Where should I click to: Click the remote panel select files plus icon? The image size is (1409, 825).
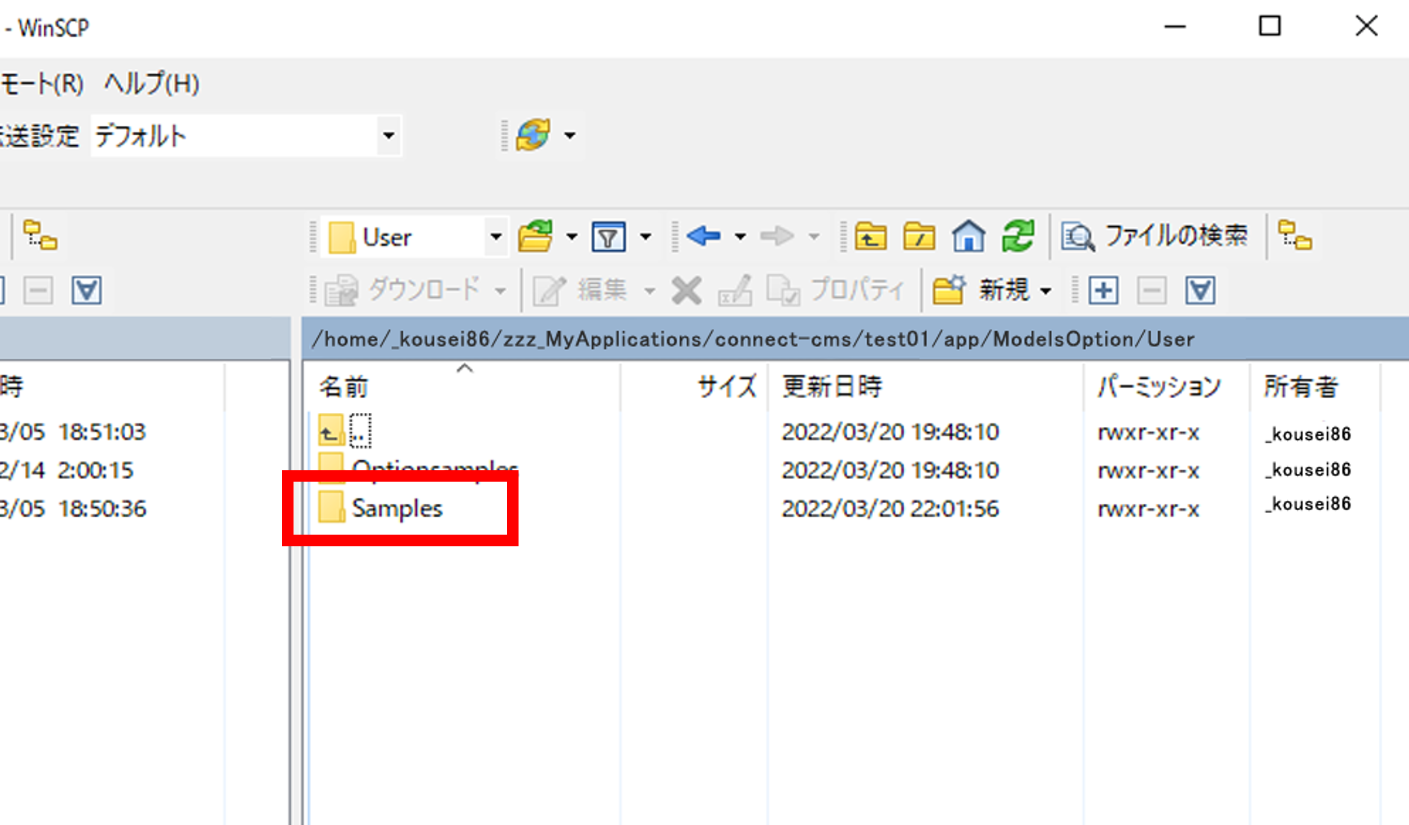coord(1103,290)
